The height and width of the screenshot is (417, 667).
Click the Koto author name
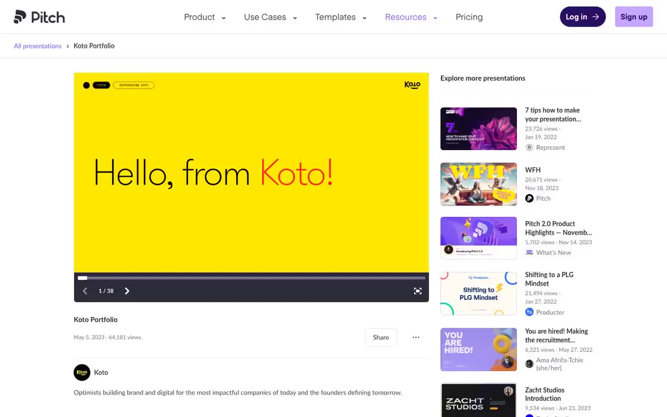coord(101,372)
